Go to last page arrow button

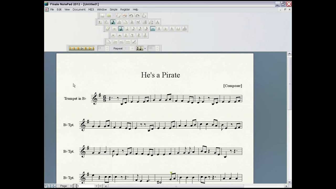[100, 186]
